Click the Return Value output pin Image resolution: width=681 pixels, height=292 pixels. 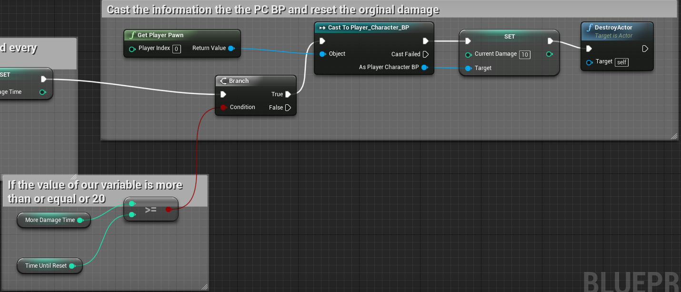[231, 48]
